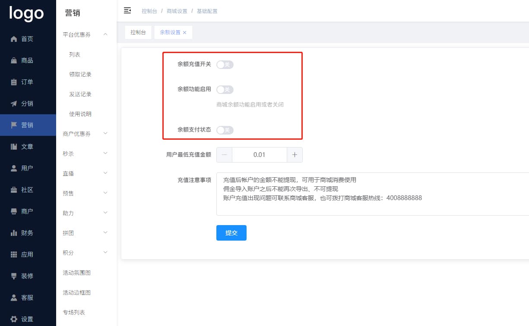Viewport: 529px width, 326px height.
Task: Toggle the 余额支付状态 switch
Action: point(225,130)
